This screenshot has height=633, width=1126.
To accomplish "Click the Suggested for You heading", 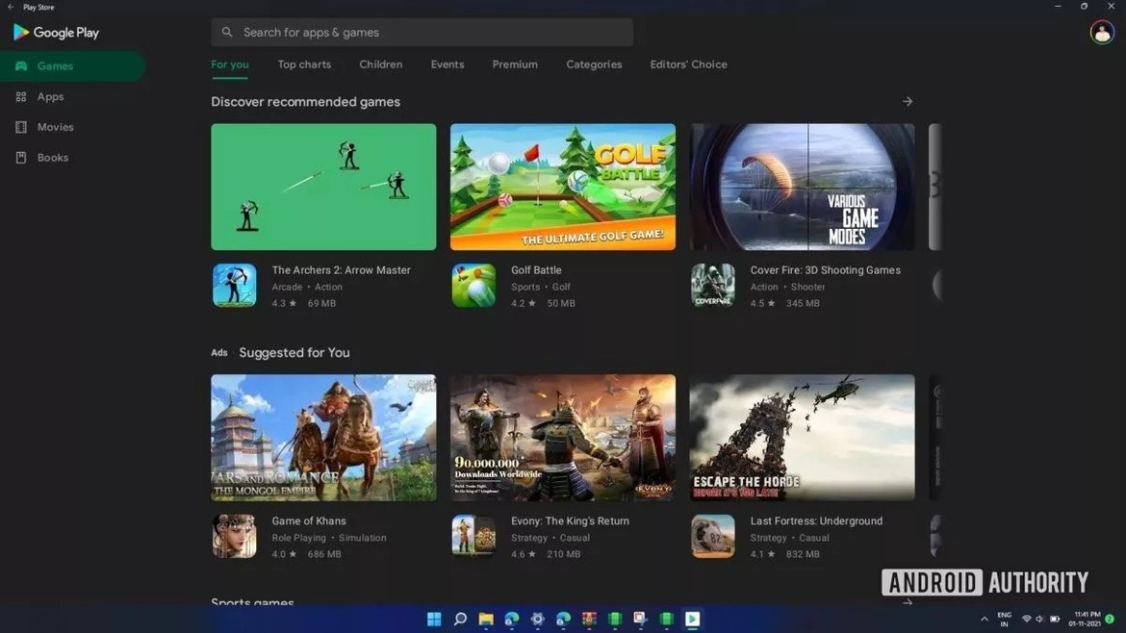I will (294, 352).
